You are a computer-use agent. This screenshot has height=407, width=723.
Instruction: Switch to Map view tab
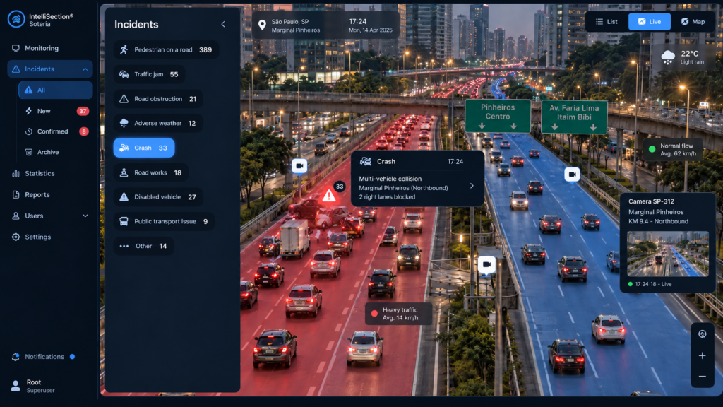693,22
